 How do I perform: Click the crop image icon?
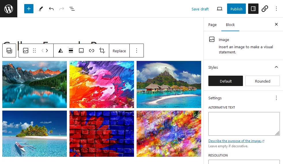pos(102,51)
